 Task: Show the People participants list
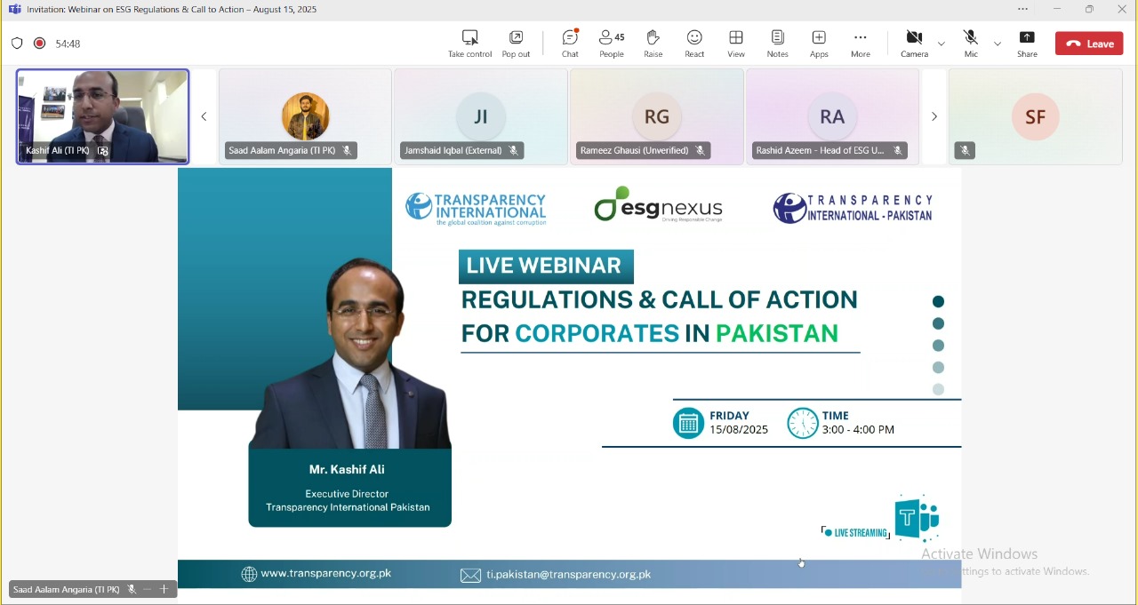tap(612, 43)
